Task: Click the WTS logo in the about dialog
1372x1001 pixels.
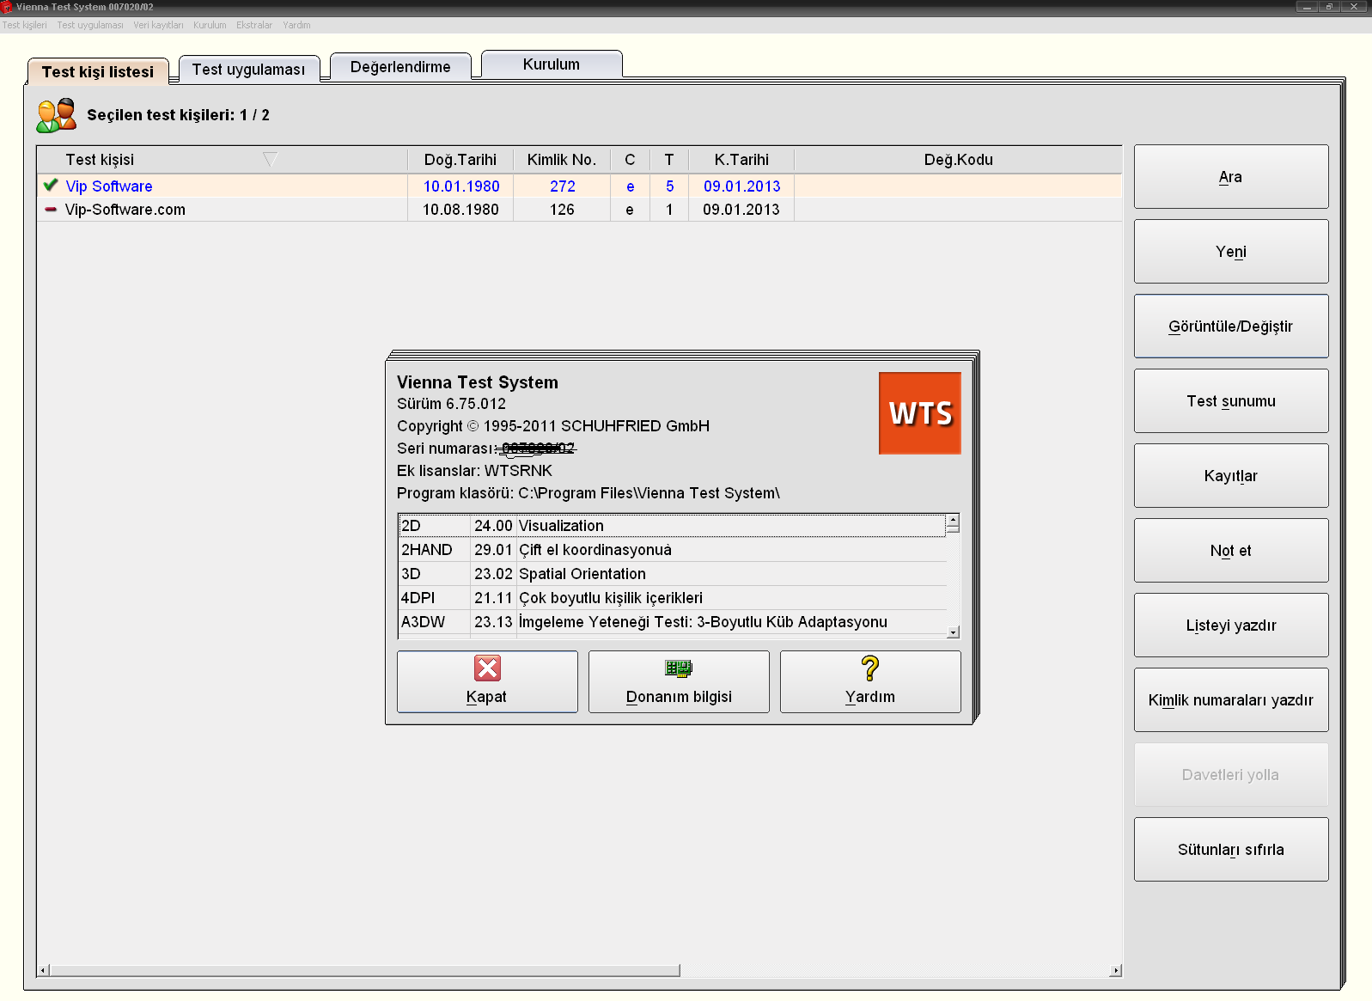Action: coord(919,413)
